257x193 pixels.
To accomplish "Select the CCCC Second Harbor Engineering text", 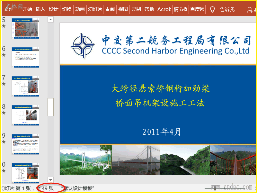I will pos(175,51).
